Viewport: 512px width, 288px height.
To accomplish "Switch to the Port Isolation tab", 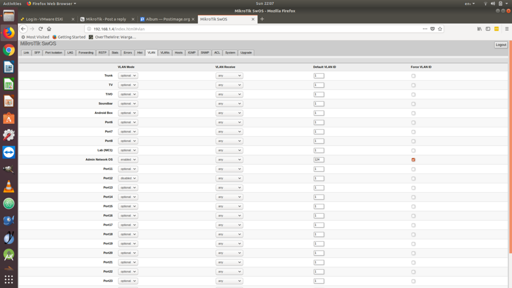I will pyautogui.click(x=53, y=52).
